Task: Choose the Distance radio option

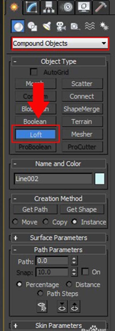Action: (69, 284)
